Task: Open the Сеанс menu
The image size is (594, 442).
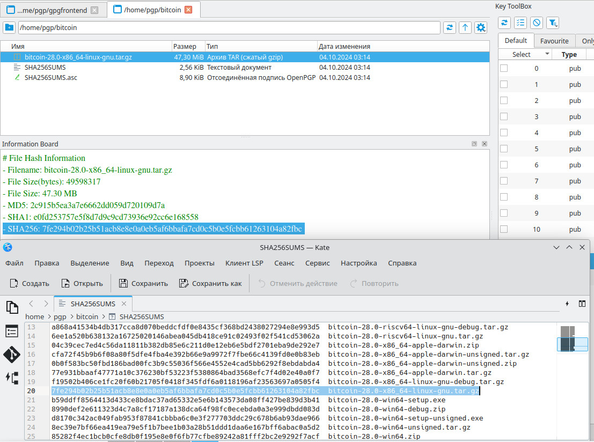Action: click(x=284, y=263)
